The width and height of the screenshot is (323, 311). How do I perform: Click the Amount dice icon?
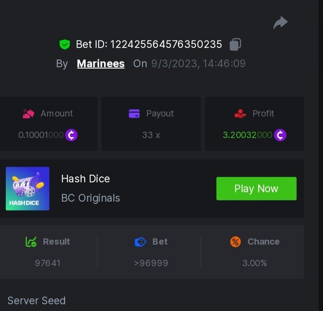pyautogui.click(x=29, y=114)
